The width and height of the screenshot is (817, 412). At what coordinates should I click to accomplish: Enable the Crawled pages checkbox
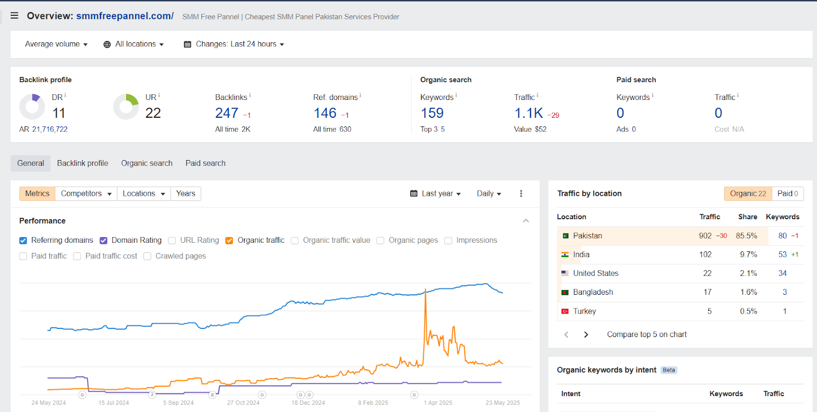(147, 256)
